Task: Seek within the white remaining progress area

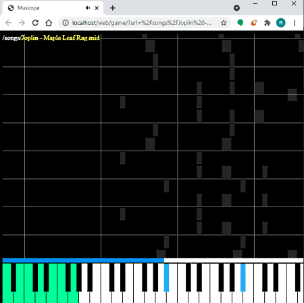Action: tap(234, 260)
